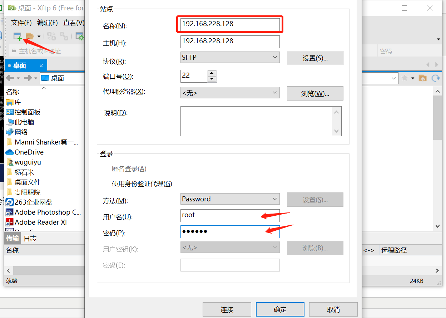Viewport: 446px width, 318px height.
Task: Click the Refresh icon in the path bar
Action: click(436, 78)
